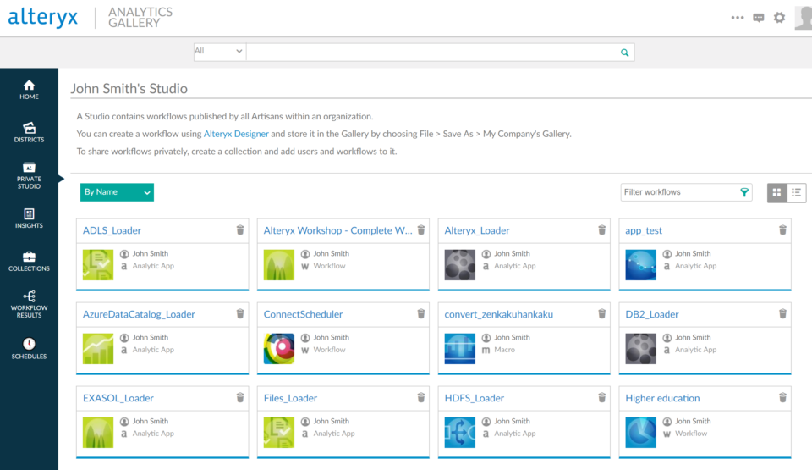Screen dimensions: 812x470
Task: Click the Higher education pie thumbnail
Action: click(640, 433)
